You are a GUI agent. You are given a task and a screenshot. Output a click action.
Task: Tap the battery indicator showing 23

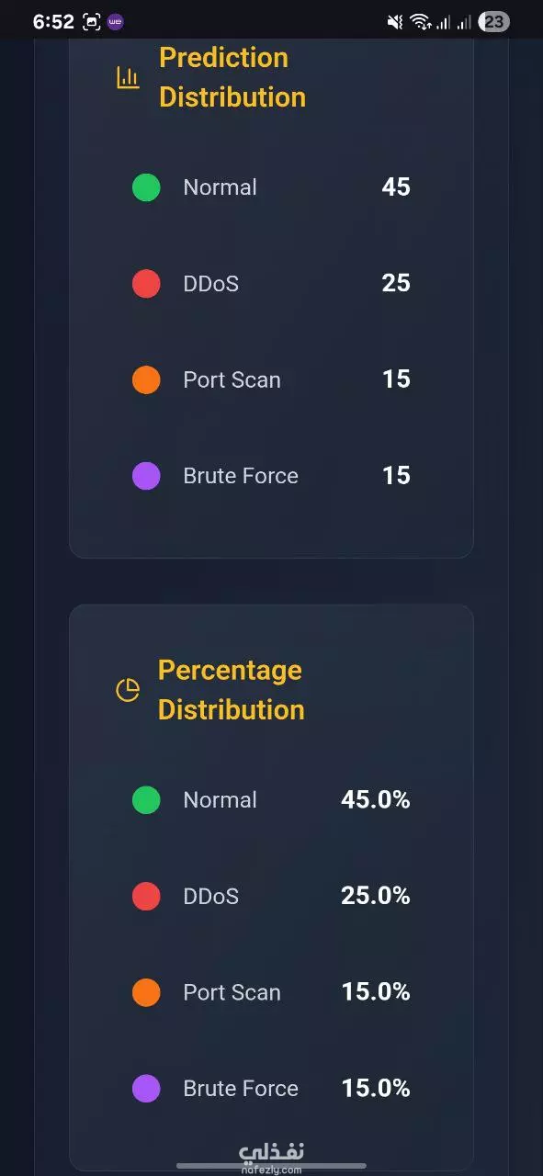click(494, 22)
